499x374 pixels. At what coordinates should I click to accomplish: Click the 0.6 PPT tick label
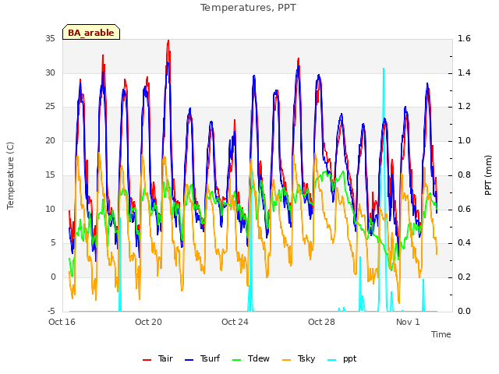pyautogui.click(x=464, y=210)
